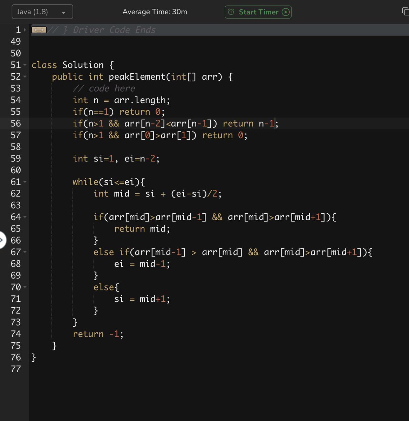Click the 'return -1;' statement
The width and height of the screenshot is (409, 421).
click(x=98, y=334)
